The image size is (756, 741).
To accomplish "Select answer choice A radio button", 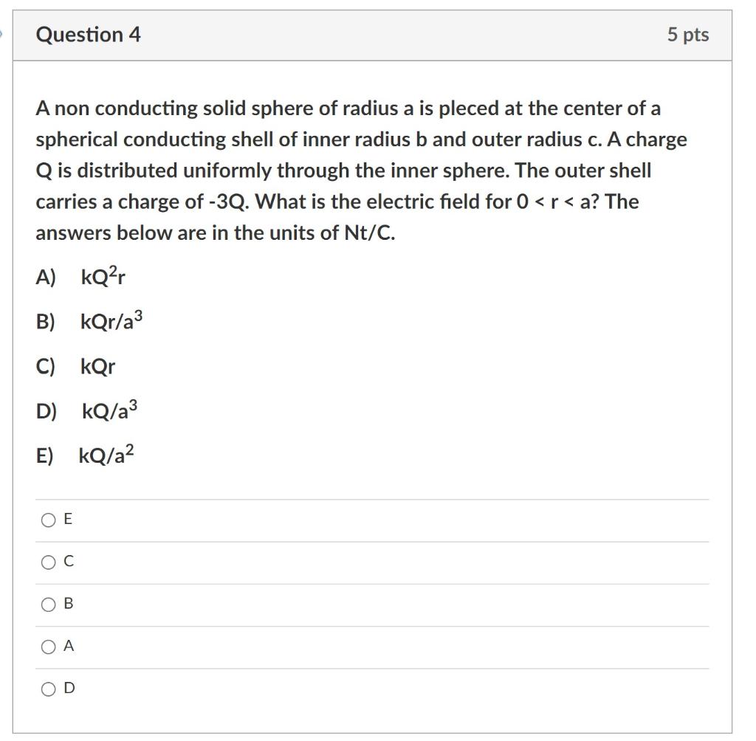I will [47, 647].
